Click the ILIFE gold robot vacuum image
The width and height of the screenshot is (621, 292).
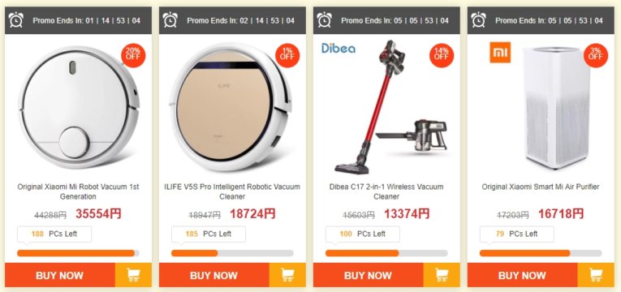tap(230, 107)
